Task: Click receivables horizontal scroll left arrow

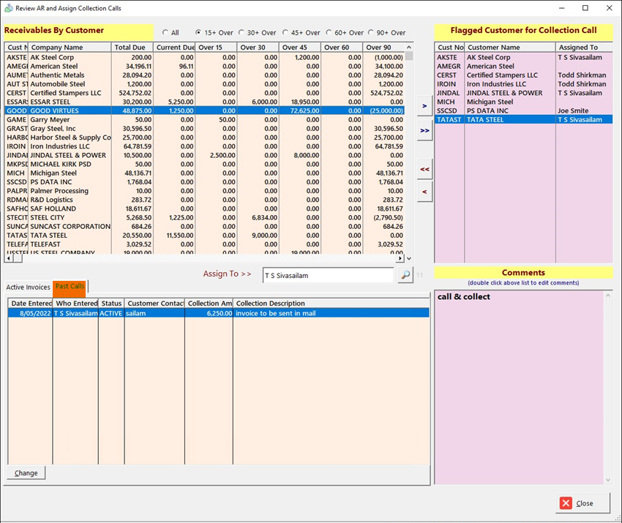Action: point(8,258)
